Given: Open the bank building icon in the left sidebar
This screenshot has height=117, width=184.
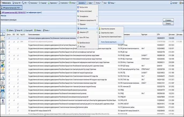Looking at the screenshot, I should pyautogui.click(x=3, y=52).
